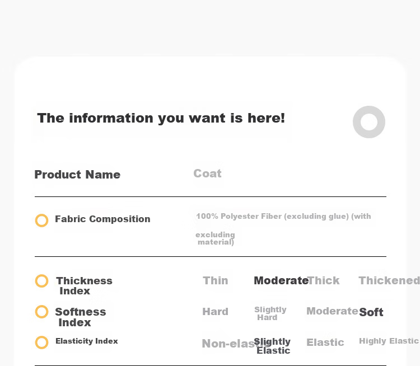The width and height of the screenshot is (420, 366).
Task: Click the orange circle beside Elasticity Index
Action: click(42, 342)
